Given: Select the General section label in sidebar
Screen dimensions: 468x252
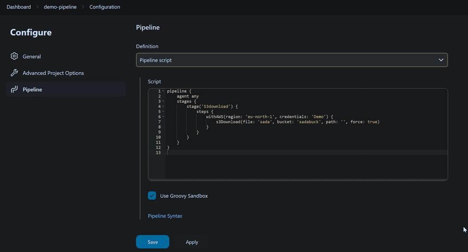Looking at the screenshot, I should [x=32, y=57].
